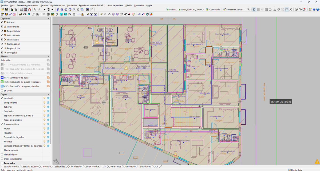Viewport: 320px width, 171px height.
Task: Toggle the grid display icon
Action: pyautogui.click(x=258, y=9)
